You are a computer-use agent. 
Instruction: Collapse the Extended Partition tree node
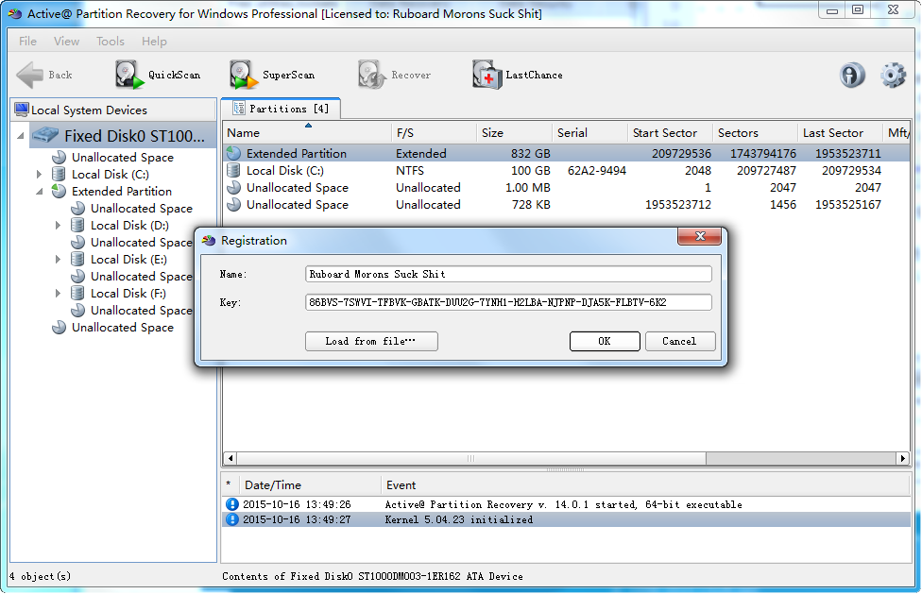39,192
